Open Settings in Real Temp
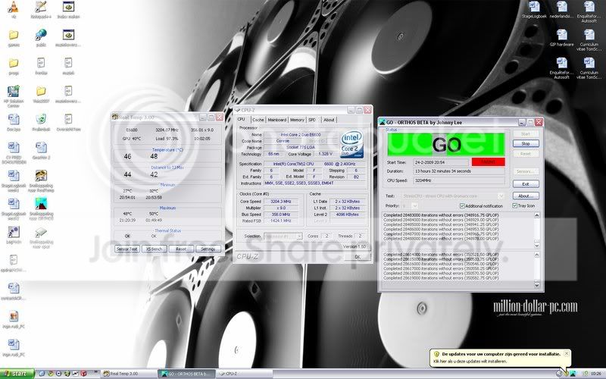This screenshot has height=379, width=606. [208, 249]
